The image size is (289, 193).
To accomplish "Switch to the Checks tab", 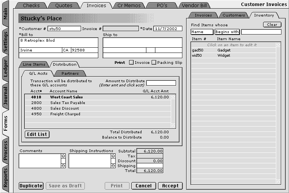I will [31, 6].
